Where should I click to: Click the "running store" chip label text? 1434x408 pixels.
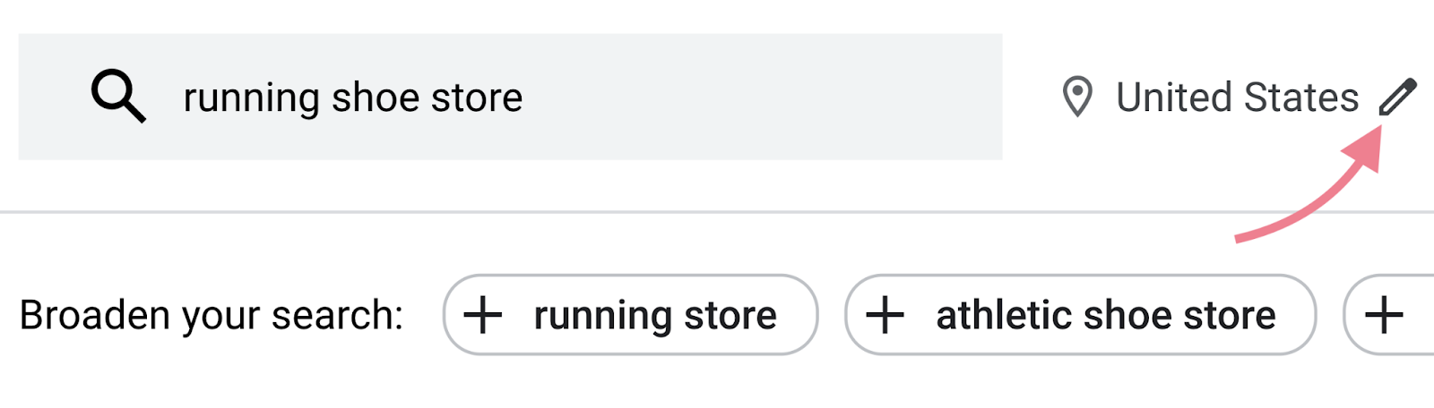pyautogui.click(x=655, y=316)
